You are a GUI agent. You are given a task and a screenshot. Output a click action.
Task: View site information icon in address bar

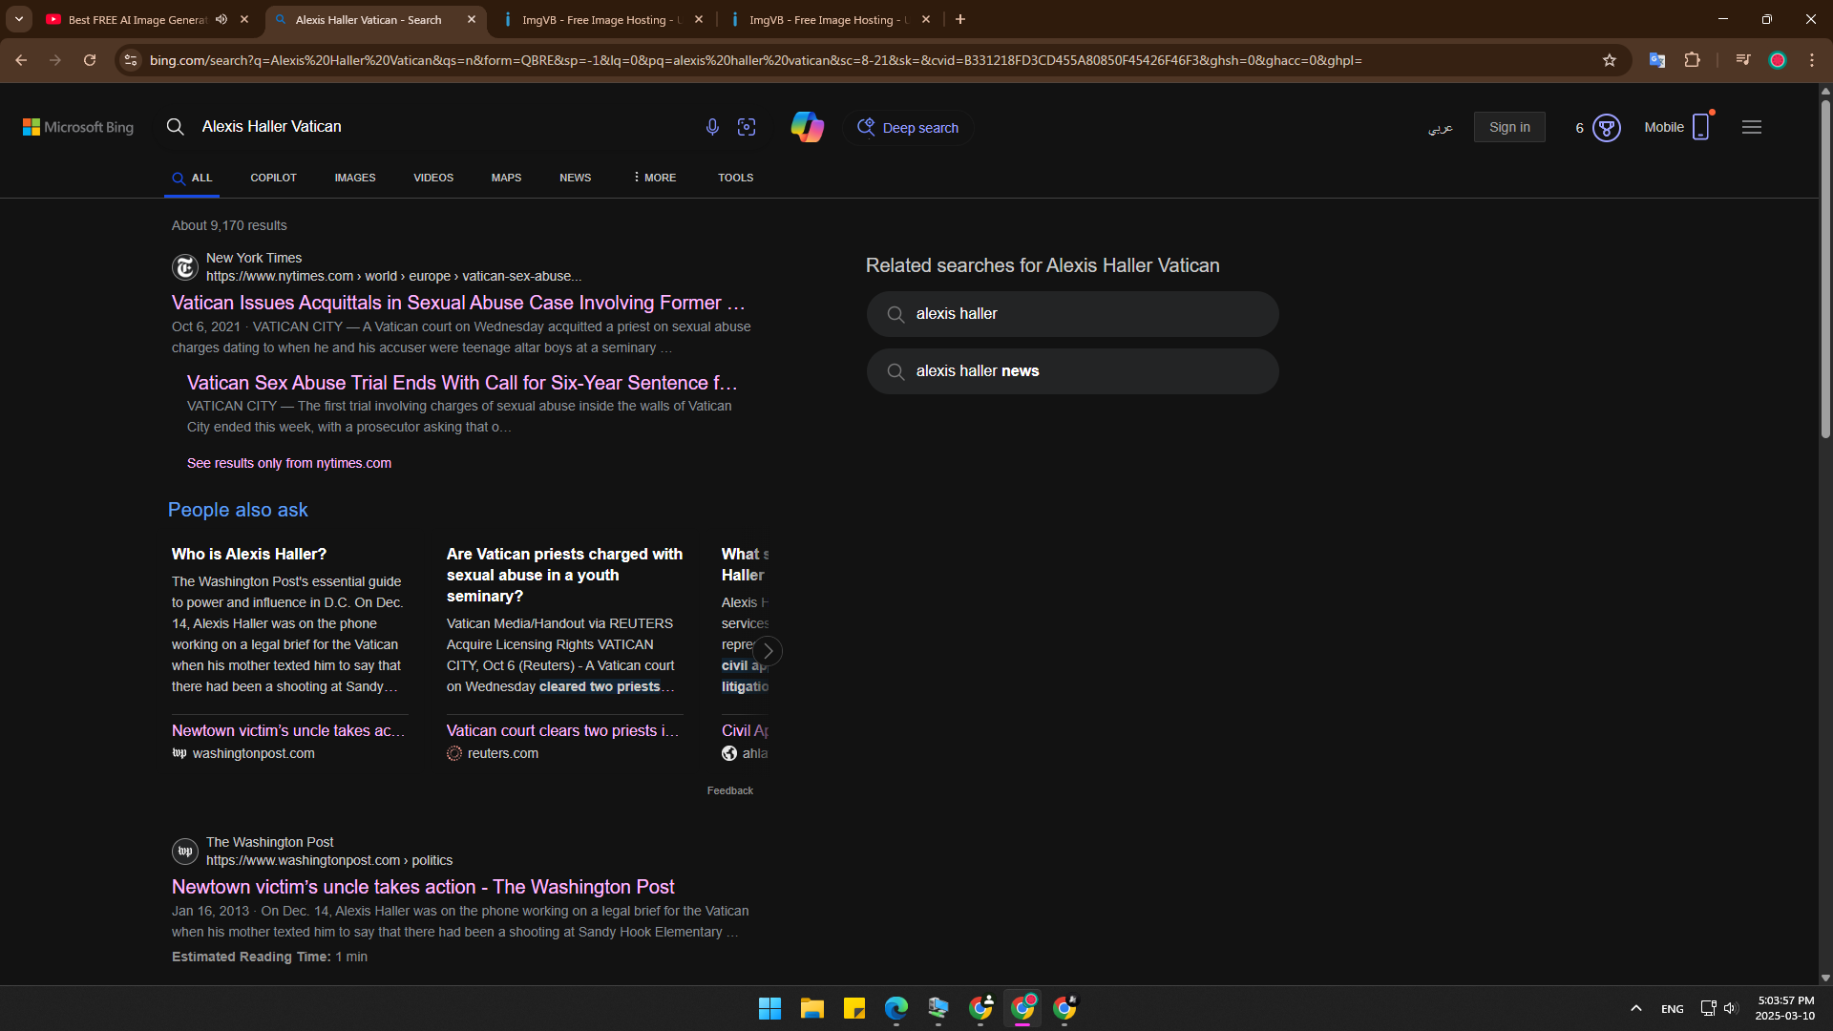pyautogui.click(x=131, y=60)
